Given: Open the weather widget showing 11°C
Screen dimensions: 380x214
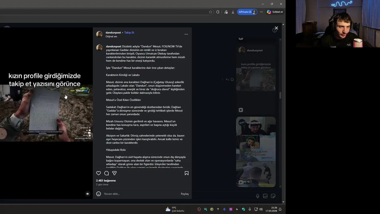Looking at the screenshot, I should pyautogui.click(x=175, y=209).
